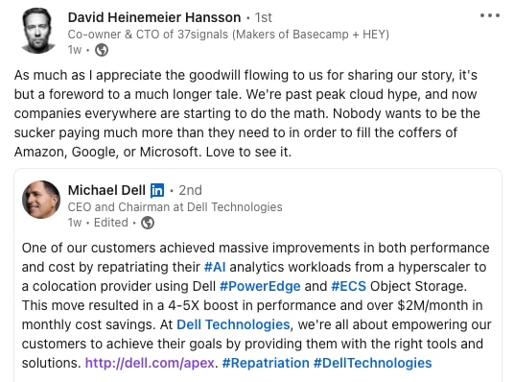Image resolution: width=514 pixels, height=382 pixels.
Task: Follow the dell.com/apex link
Action: point(150,363)
